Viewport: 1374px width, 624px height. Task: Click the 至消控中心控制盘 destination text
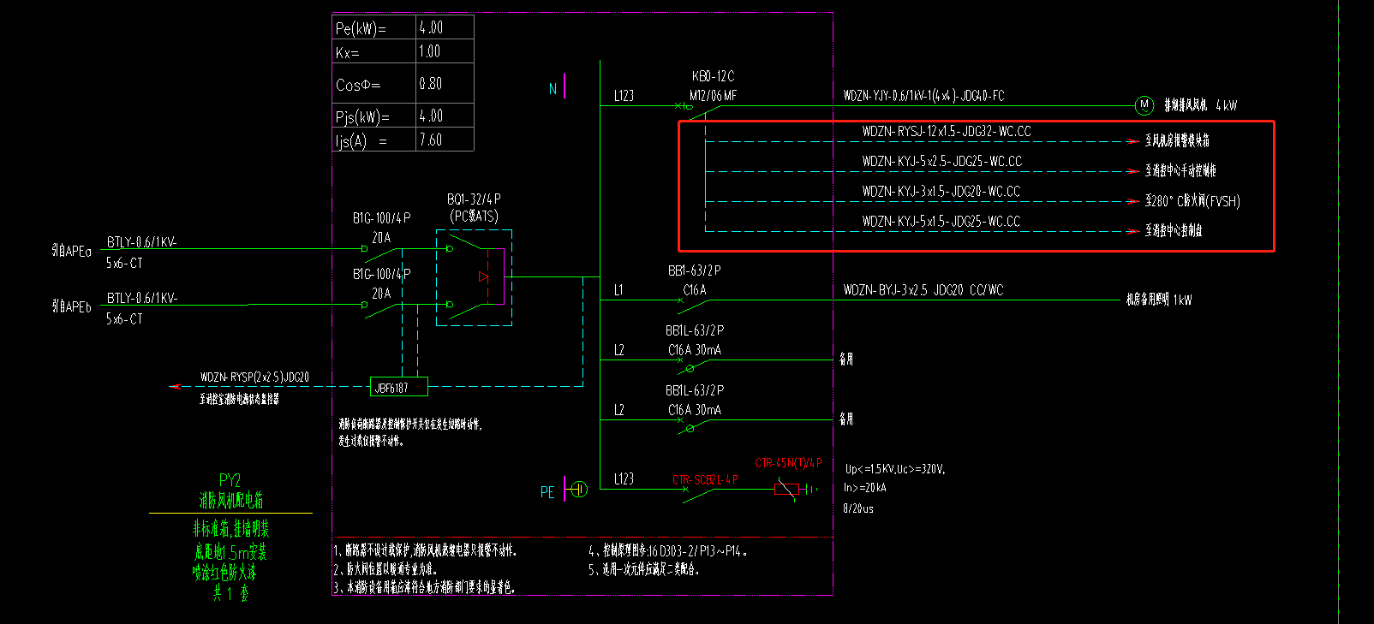pyautogui.click(x=1174, y=230)
